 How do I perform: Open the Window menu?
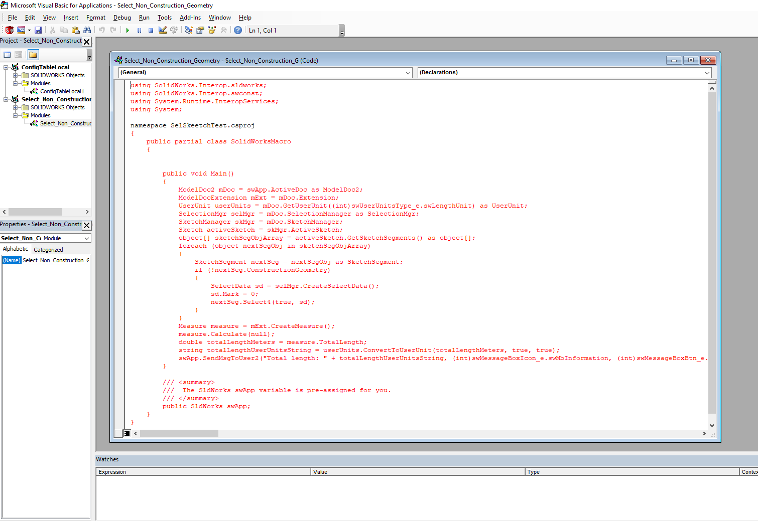(220, 18)
